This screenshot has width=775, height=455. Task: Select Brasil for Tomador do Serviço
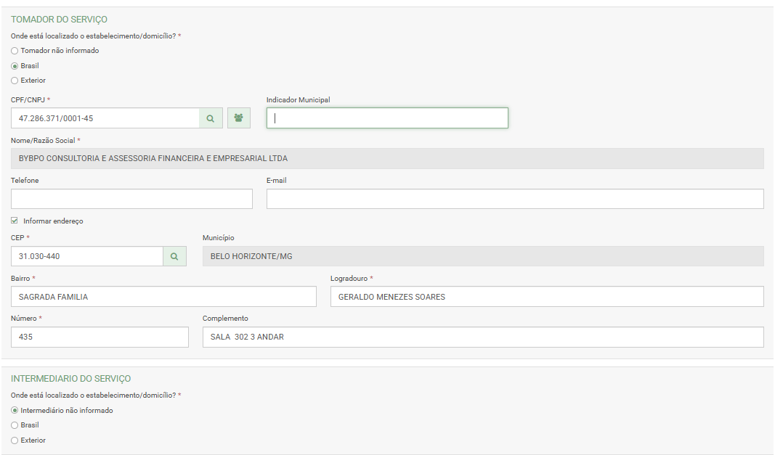click(15, 66)
